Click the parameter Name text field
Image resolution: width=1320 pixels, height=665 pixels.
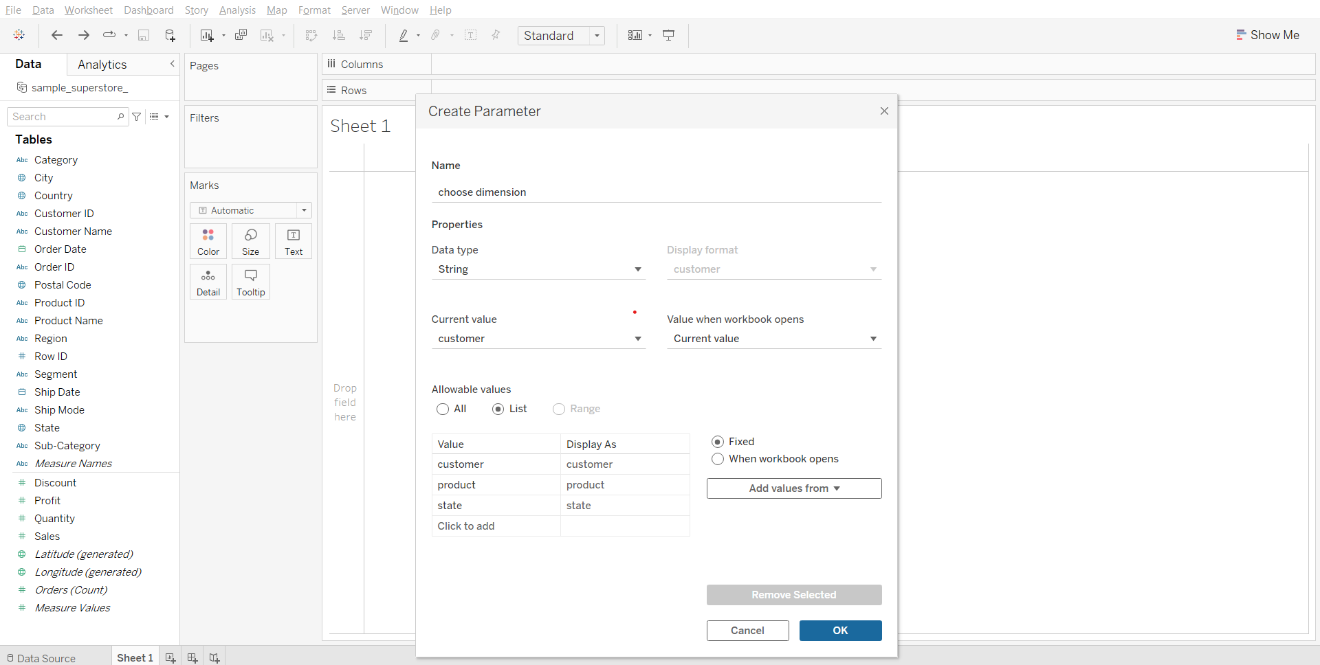[x=656, y=192]
